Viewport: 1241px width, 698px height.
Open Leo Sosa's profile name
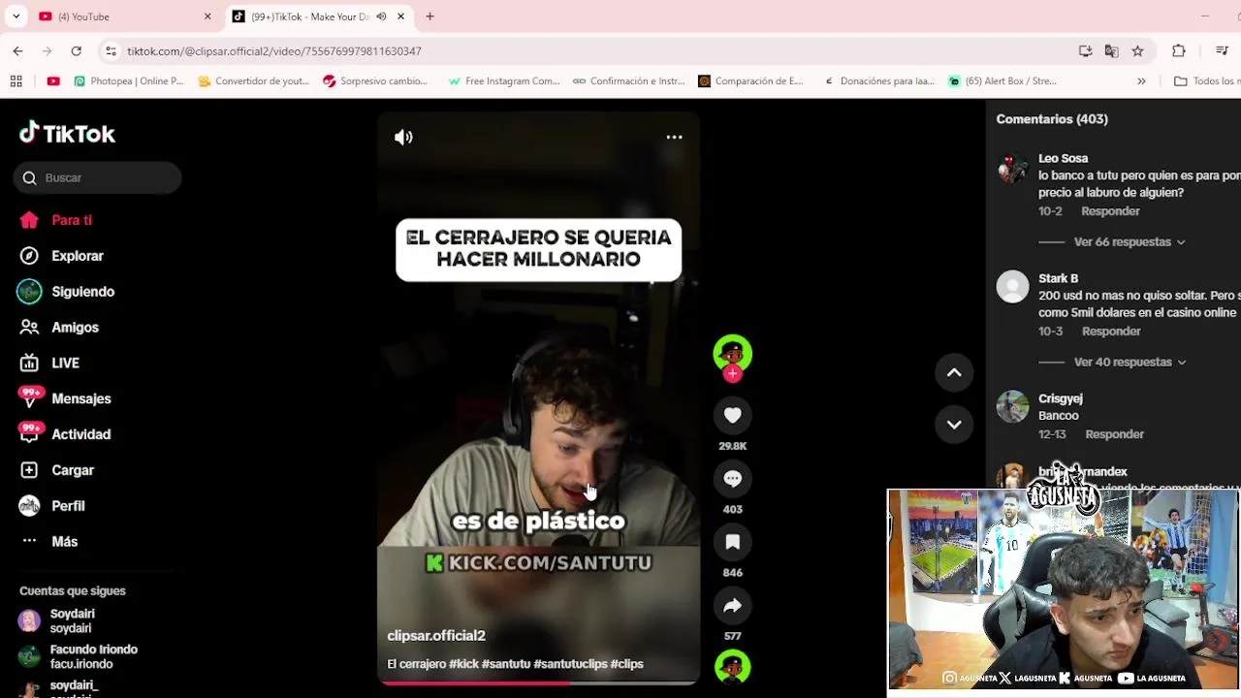click(1063, 158)
